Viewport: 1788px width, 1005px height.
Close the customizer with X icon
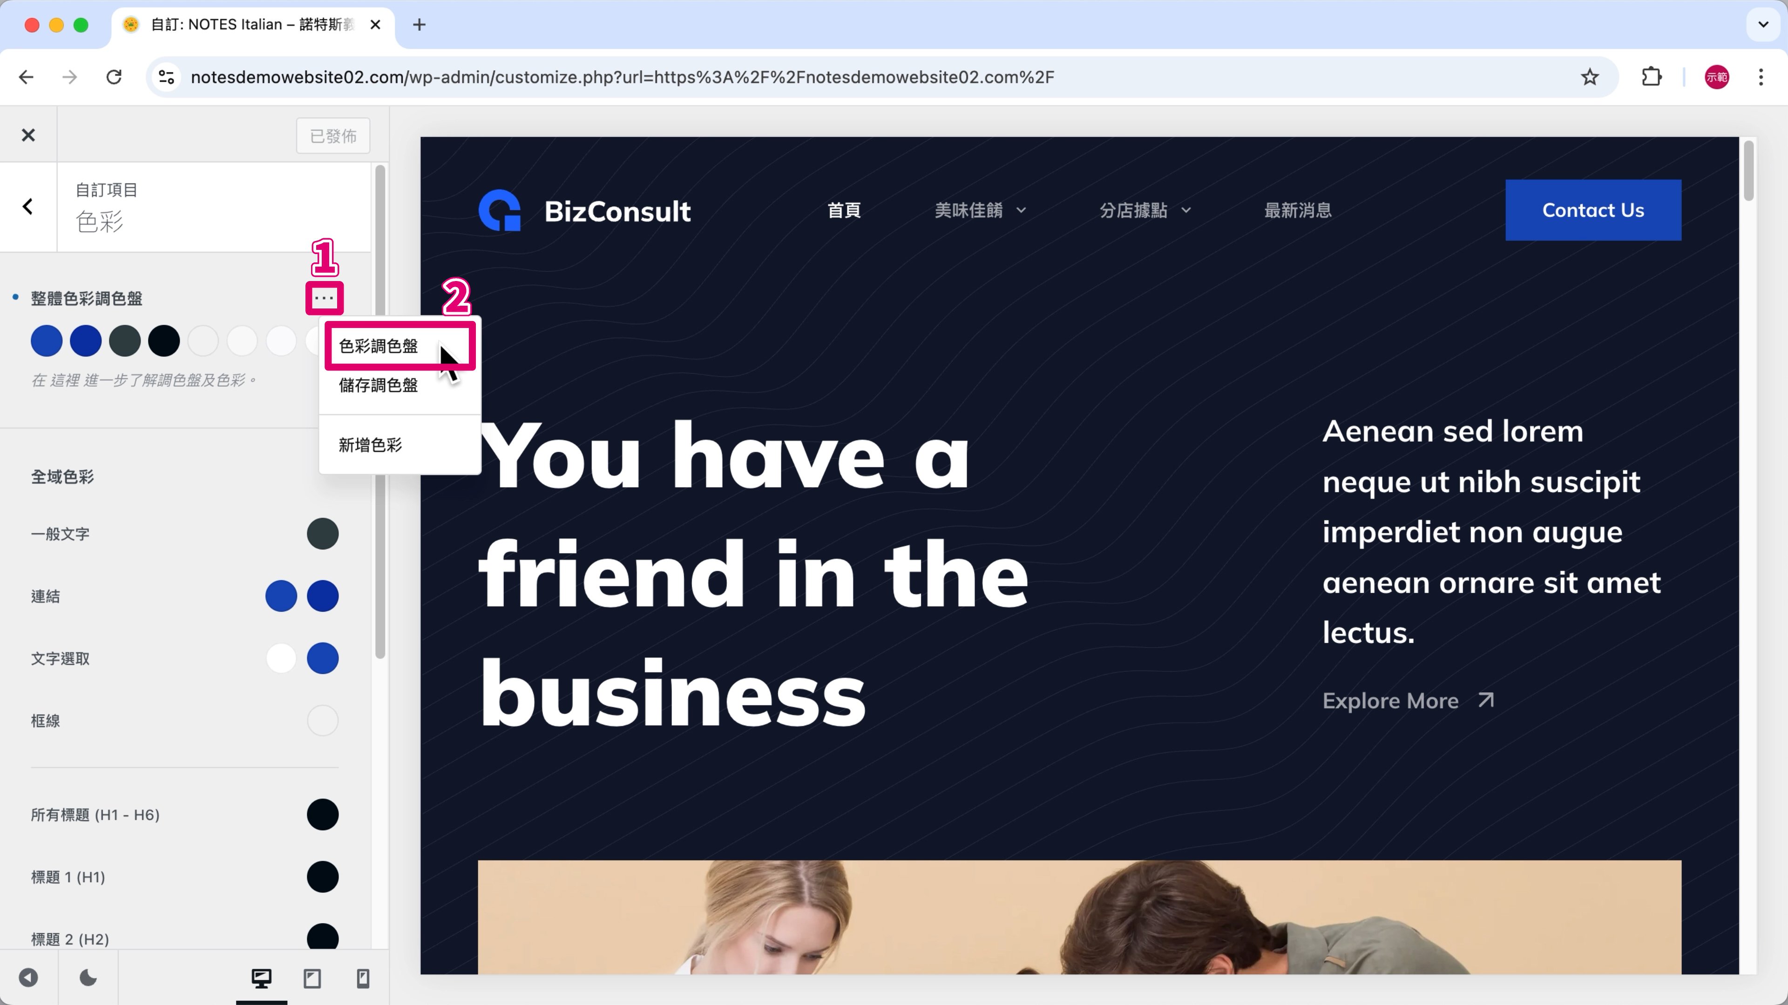[x=28, y=135]
